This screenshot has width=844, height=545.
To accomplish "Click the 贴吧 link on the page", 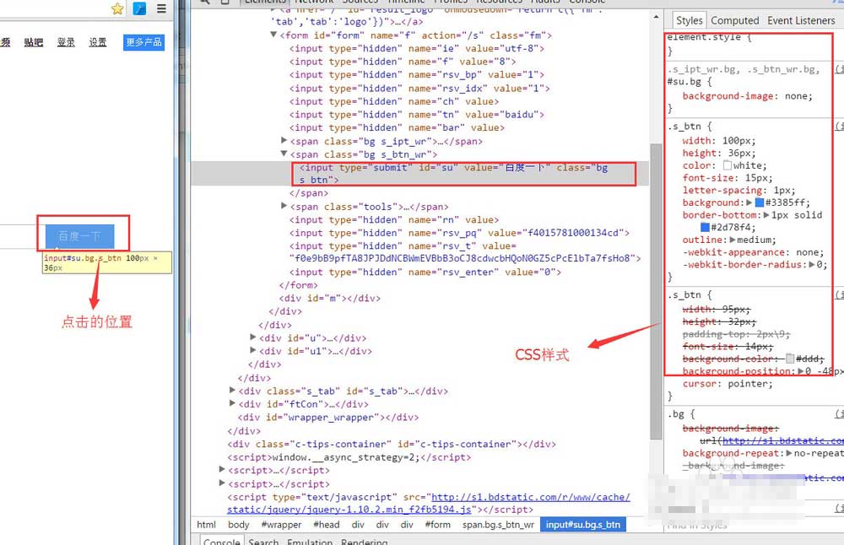I will [x=34, y=42].
